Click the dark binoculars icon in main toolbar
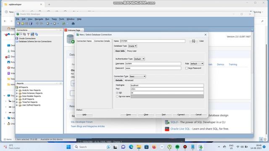Viewport: 269px width, 151px height. pos(73,23)
